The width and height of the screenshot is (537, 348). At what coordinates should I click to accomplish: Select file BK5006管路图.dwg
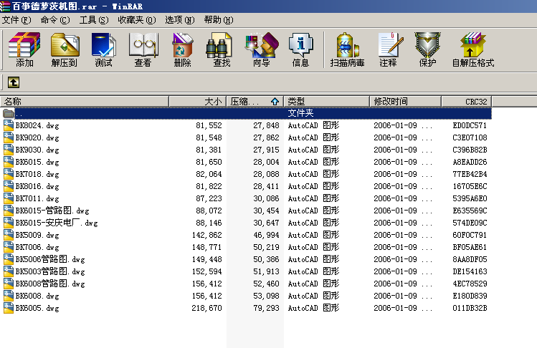[50, 259]
